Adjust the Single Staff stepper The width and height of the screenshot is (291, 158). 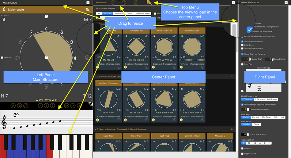point(250,59)
